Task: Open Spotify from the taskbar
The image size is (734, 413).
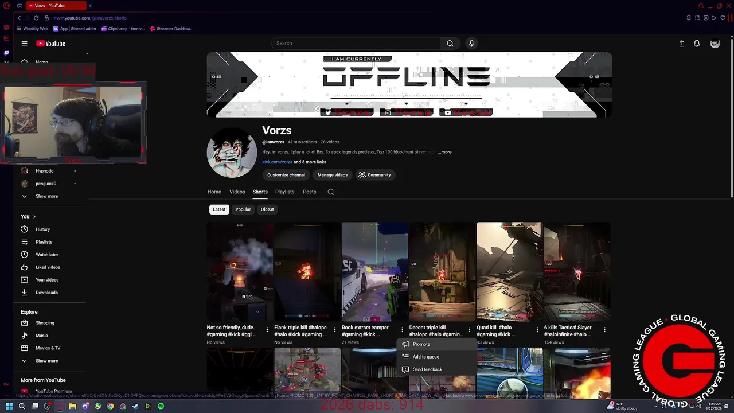Action: click(161, 406)
